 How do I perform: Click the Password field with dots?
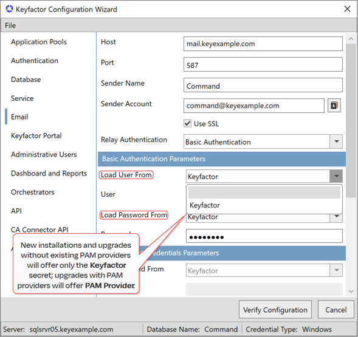tap(264, 236)
